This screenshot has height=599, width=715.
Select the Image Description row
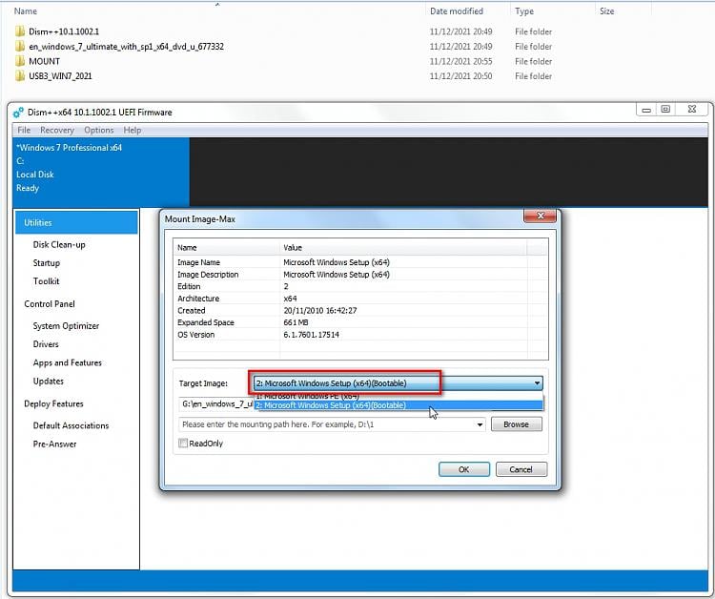[360, 275]
